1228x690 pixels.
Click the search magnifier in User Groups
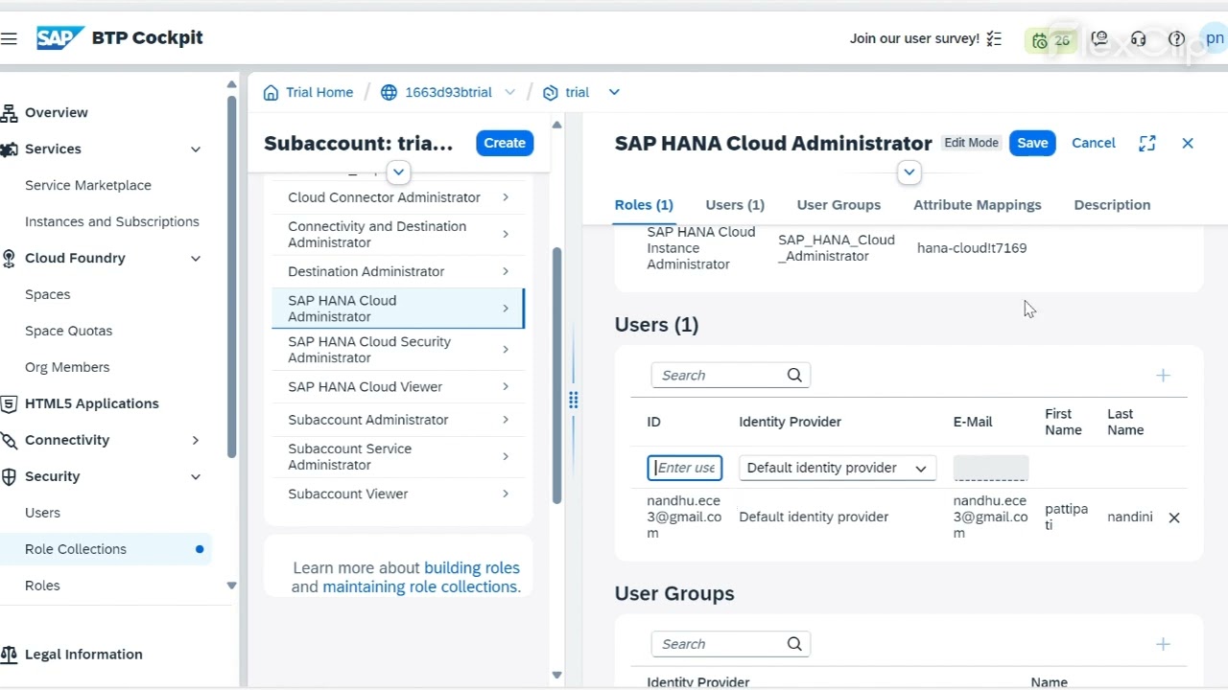pos(794,644)
